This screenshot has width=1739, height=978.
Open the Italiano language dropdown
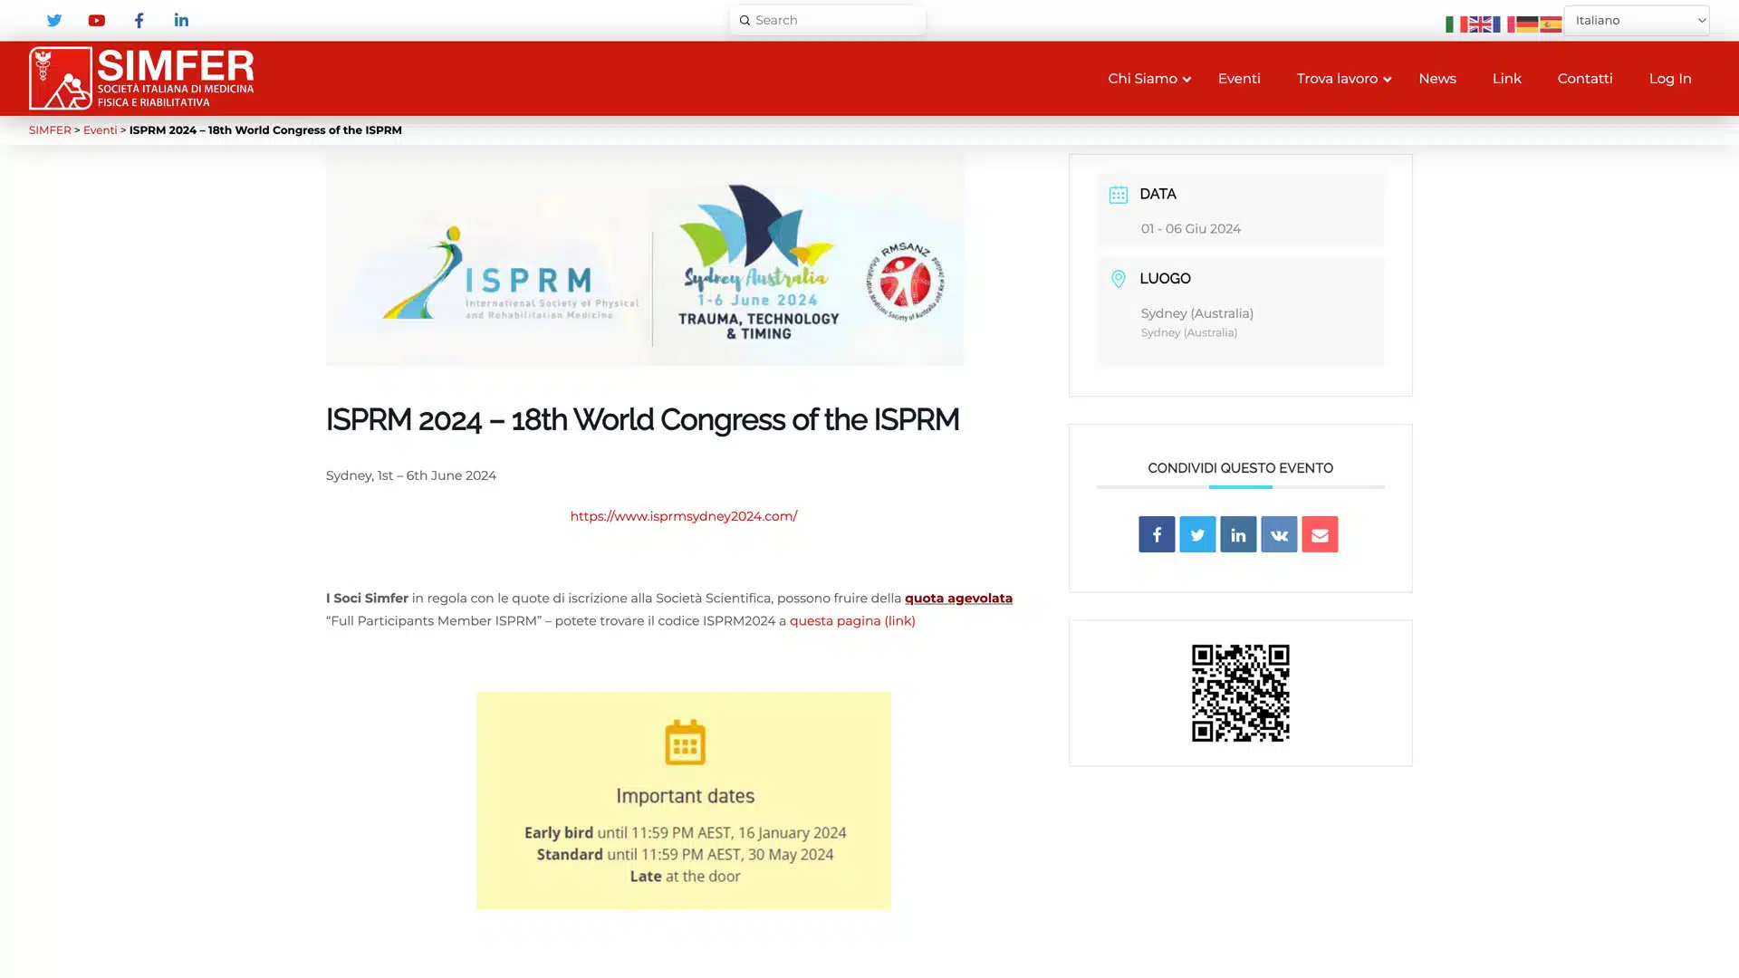[x=1637, y=20]
